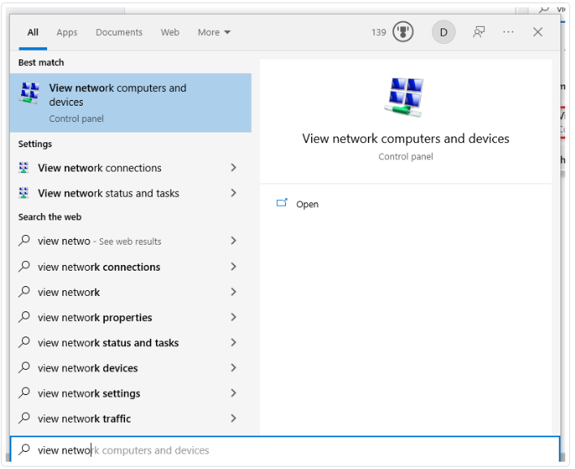Click the magnifier icon beside 'view network properties'
The height and width of the screenshot is (469, 575).
coord(24,317)
